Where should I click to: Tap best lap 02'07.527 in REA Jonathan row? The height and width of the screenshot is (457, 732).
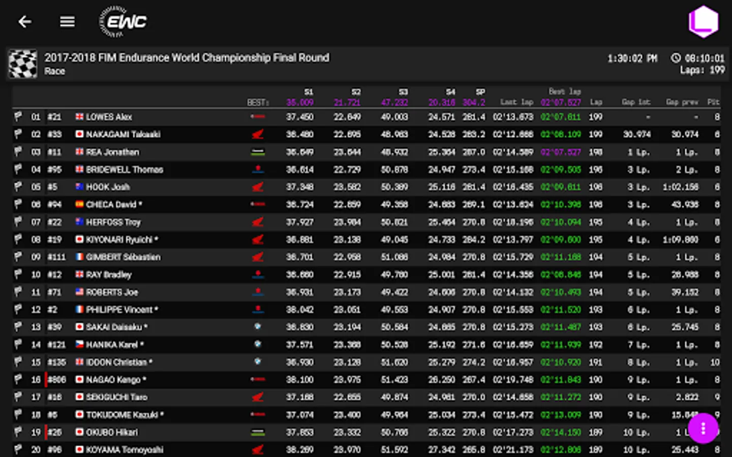coord(561,152)
